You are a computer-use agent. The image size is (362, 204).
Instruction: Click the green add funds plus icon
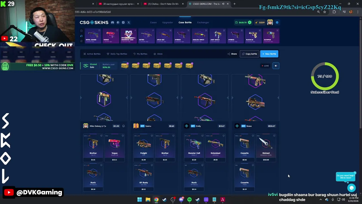coord(249,22)
